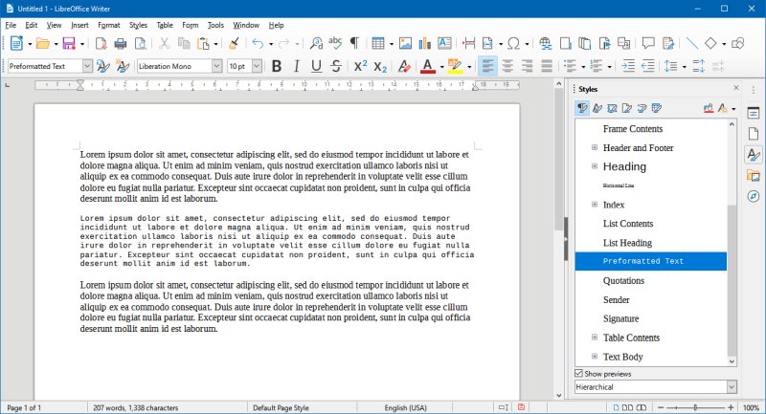Click the Print icon in the toolbar
Viewport: 766px width, 414px height.
121,43
